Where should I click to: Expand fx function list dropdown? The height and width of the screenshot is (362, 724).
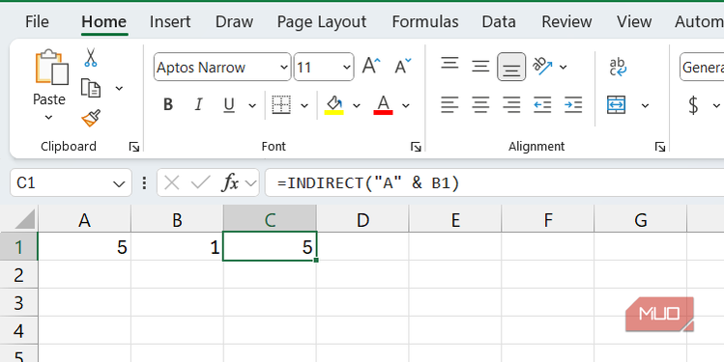coord(250,183)
